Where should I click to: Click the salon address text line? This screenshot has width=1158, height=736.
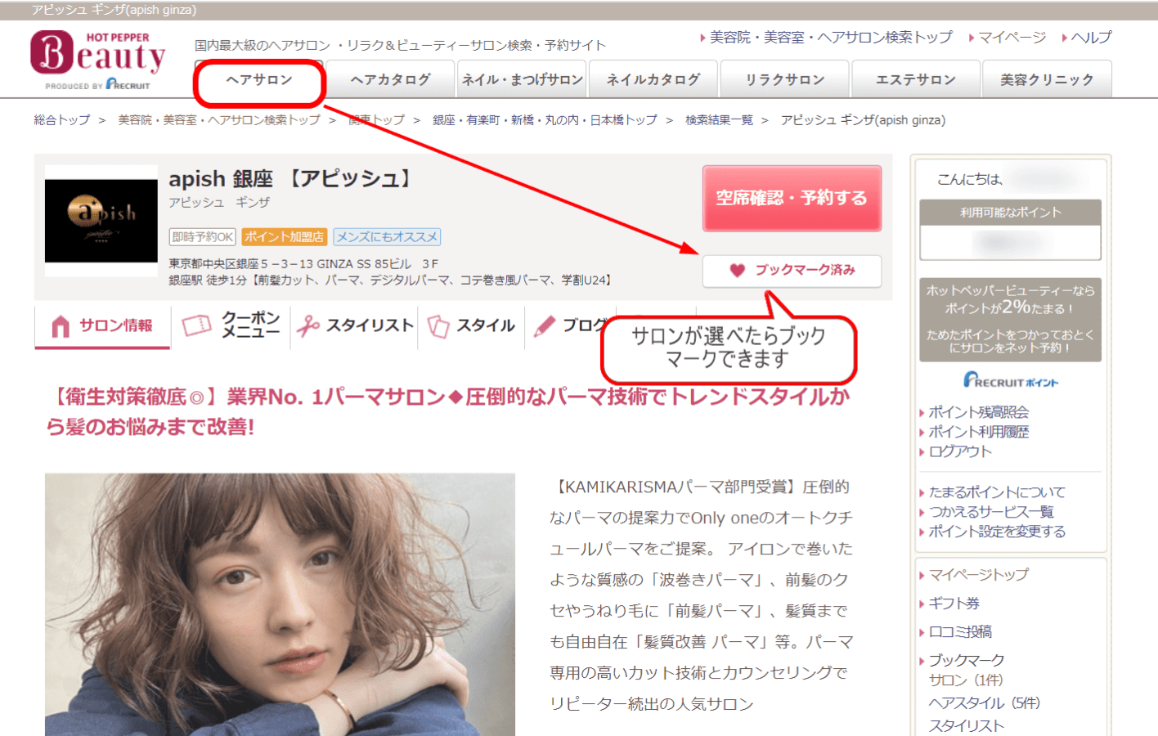tap(303, 264)
